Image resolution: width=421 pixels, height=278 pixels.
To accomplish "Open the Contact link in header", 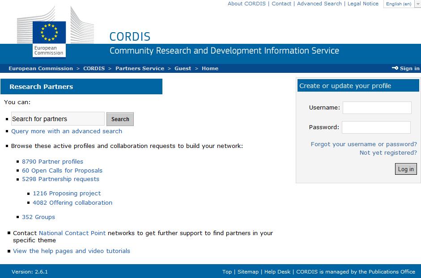I will click(281, 4).
